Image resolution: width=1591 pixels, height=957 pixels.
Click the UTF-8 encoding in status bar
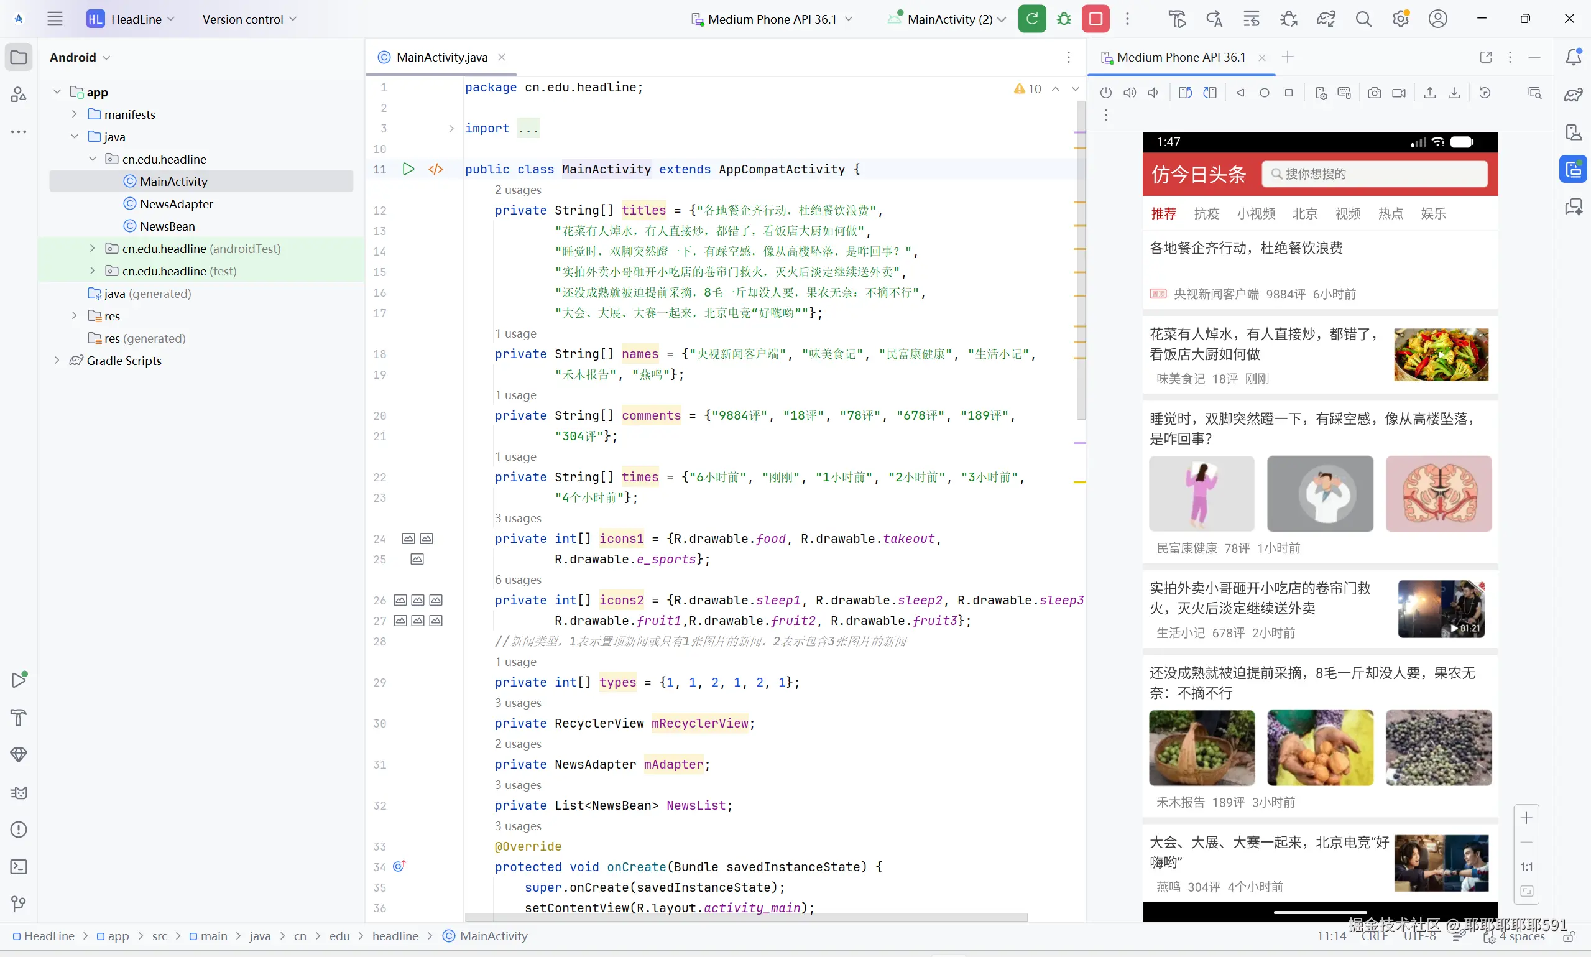click(1419, 936)
